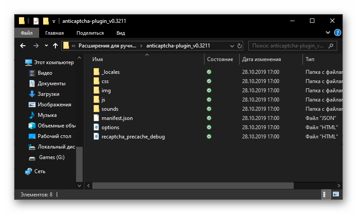Open address bar history dropdown
Screen dimensions: 357x214
[x=232, y=46]
